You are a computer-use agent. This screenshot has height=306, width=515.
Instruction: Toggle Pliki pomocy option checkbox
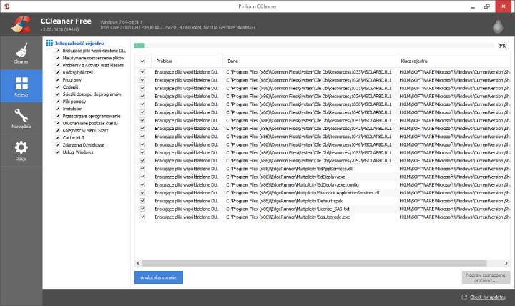(57, 102)
